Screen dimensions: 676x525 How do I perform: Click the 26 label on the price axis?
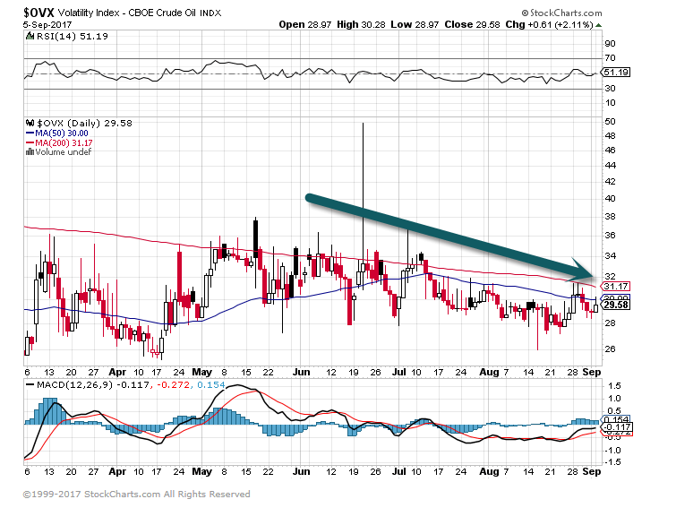(x=610, y=349)
